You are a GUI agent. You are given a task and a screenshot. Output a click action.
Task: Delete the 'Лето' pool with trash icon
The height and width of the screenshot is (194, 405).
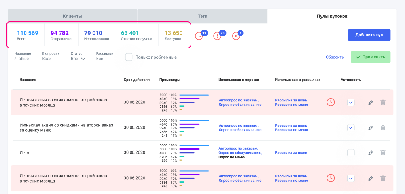383,152
